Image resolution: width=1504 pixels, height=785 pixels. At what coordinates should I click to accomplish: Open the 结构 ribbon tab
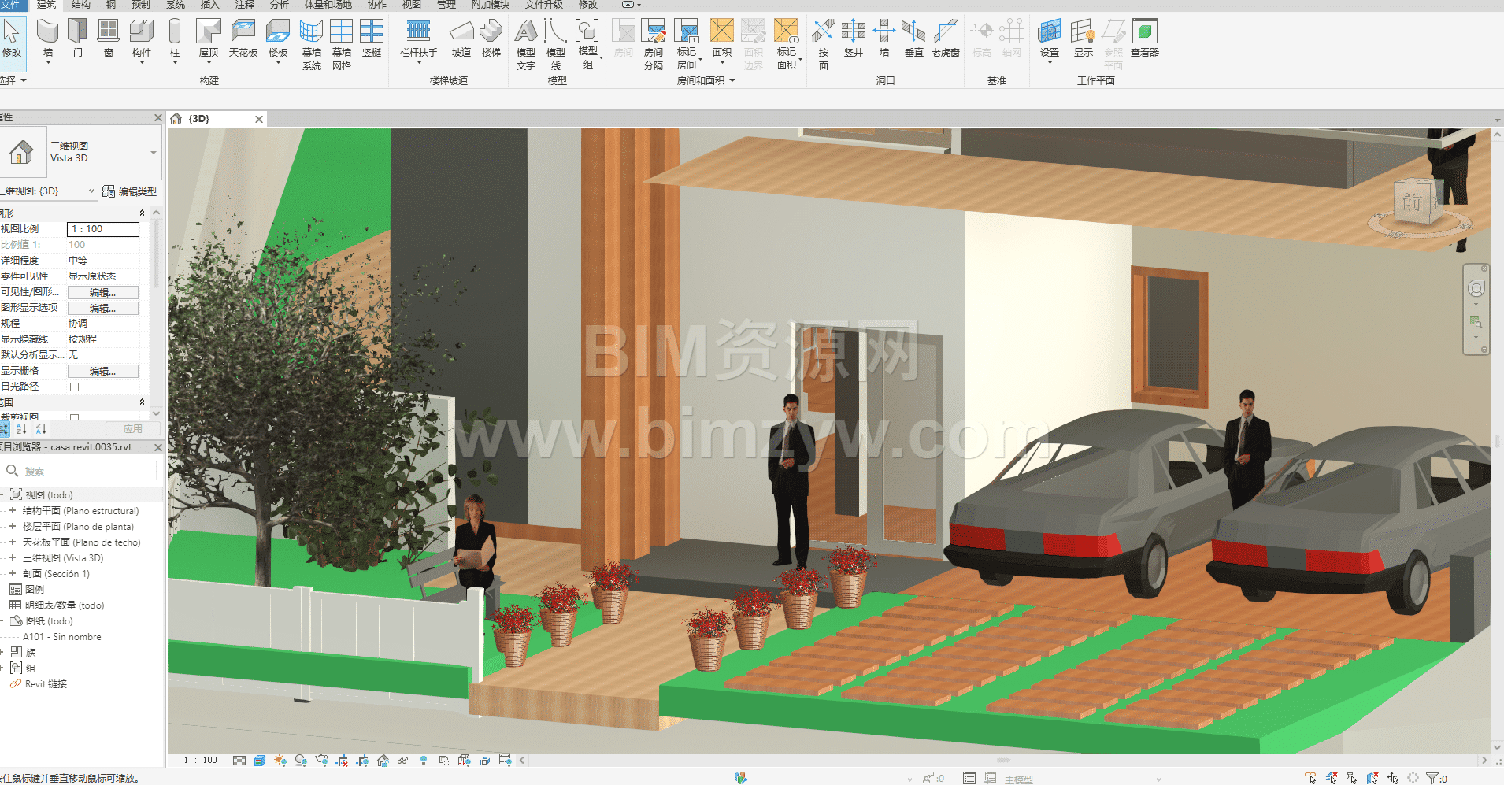pos(80,5)
